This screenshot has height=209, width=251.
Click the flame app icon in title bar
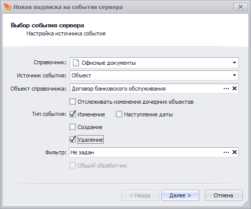click(x=8, y=7)
